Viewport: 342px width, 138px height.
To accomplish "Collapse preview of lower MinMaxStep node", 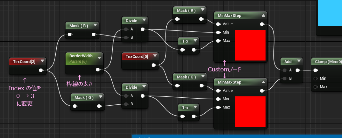I will [x=263, y=82].
